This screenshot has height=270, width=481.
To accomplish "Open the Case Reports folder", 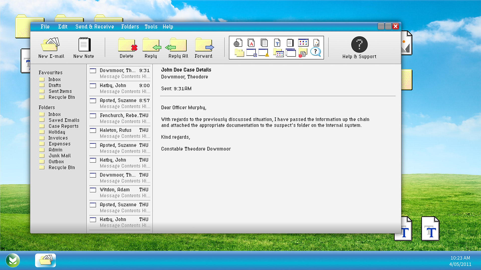I will tap(63, 126).
